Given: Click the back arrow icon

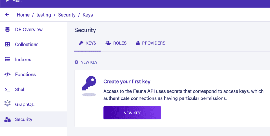Looking at the screenshot, I should 7,15.
